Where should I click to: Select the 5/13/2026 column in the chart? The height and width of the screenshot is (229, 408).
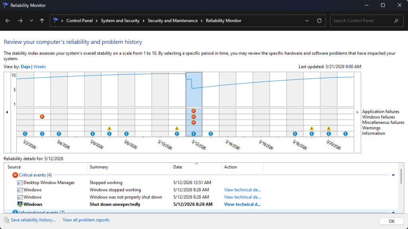(x=211, y=104)
